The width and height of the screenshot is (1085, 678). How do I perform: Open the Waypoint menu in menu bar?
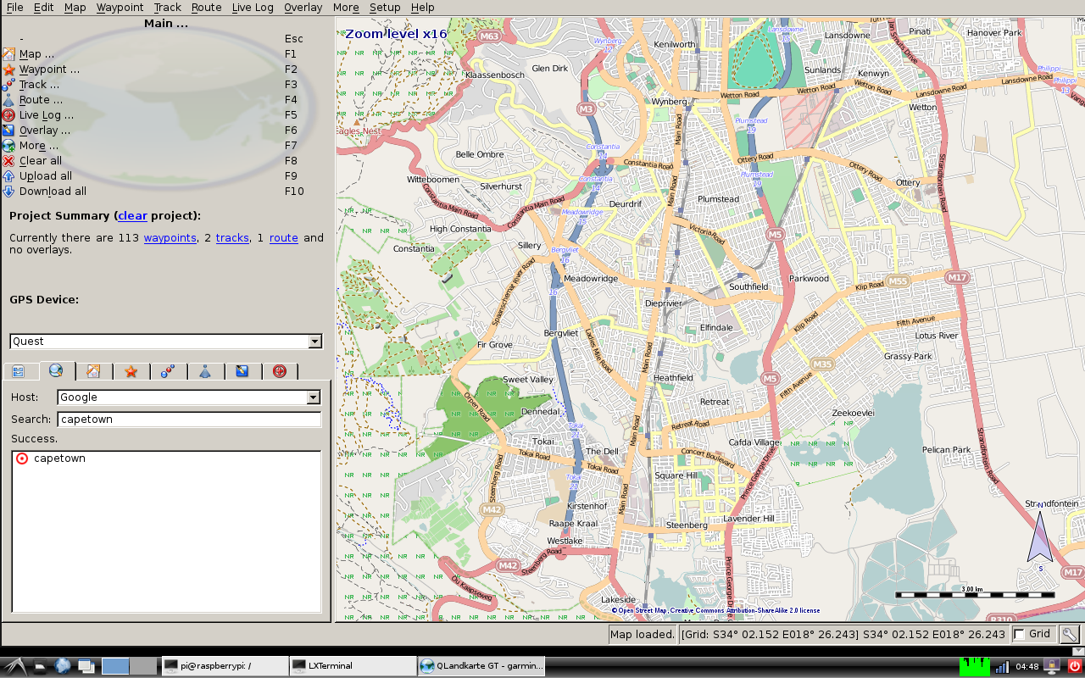120,8
